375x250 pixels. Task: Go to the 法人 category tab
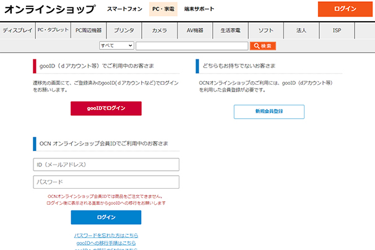301,30
